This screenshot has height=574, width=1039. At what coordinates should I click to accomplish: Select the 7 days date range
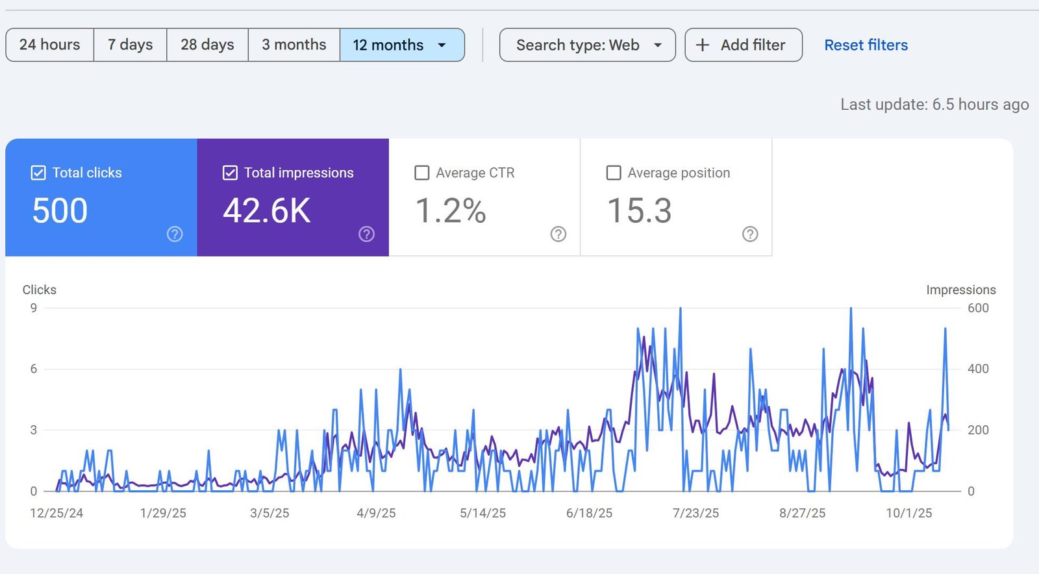pos(131,45)
